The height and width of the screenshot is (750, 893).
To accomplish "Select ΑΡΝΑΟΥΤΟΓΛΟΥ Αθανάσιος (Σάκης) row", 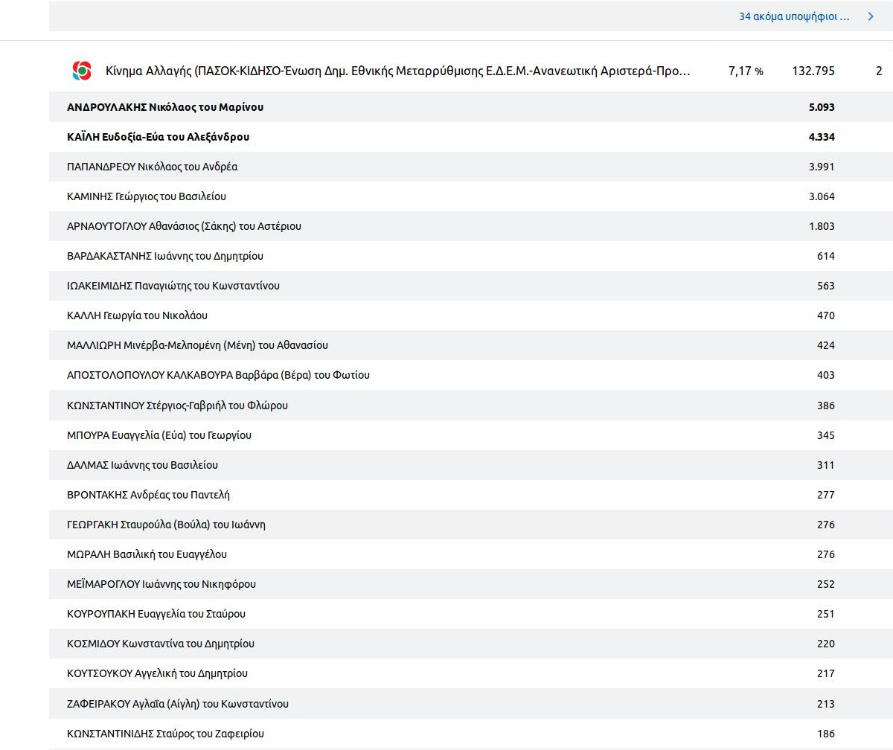I will 471,226.
